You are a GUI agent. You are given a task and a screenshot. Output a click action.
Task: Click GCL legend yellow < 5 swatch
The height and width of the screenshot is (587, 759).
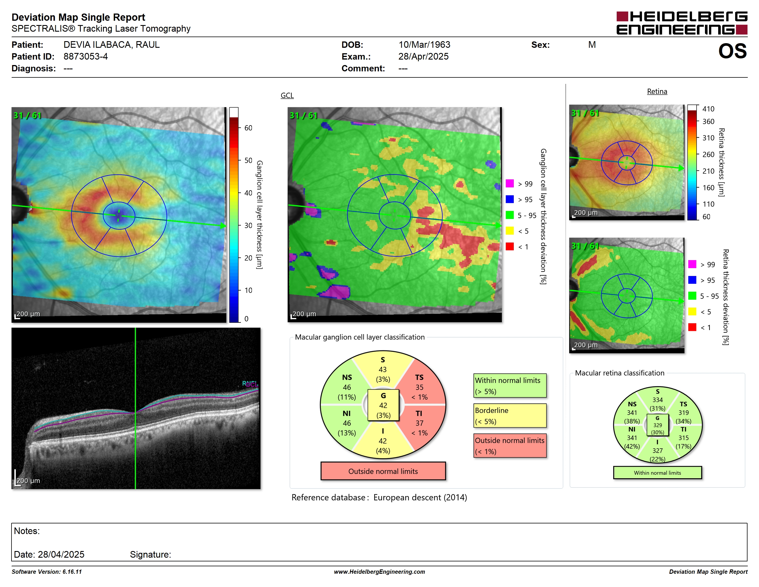[510, 230]
